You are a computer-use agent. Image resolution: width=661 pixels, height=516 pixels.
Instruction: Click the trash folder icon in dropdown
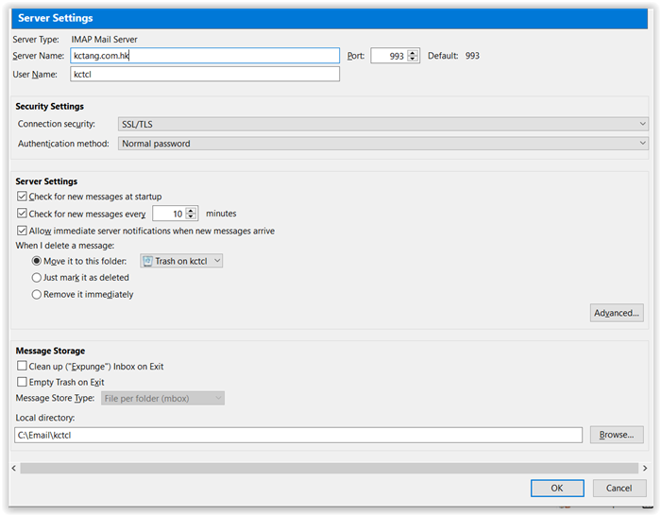click(147, 261)
